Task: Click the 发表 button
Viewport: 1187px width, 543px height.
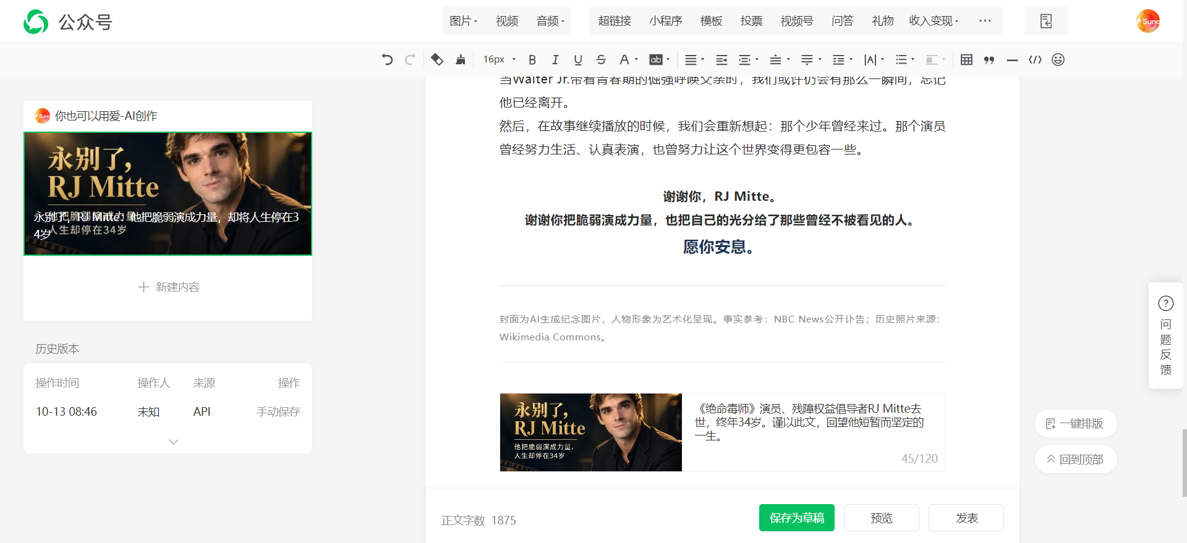Action: [x=966, y=518]
